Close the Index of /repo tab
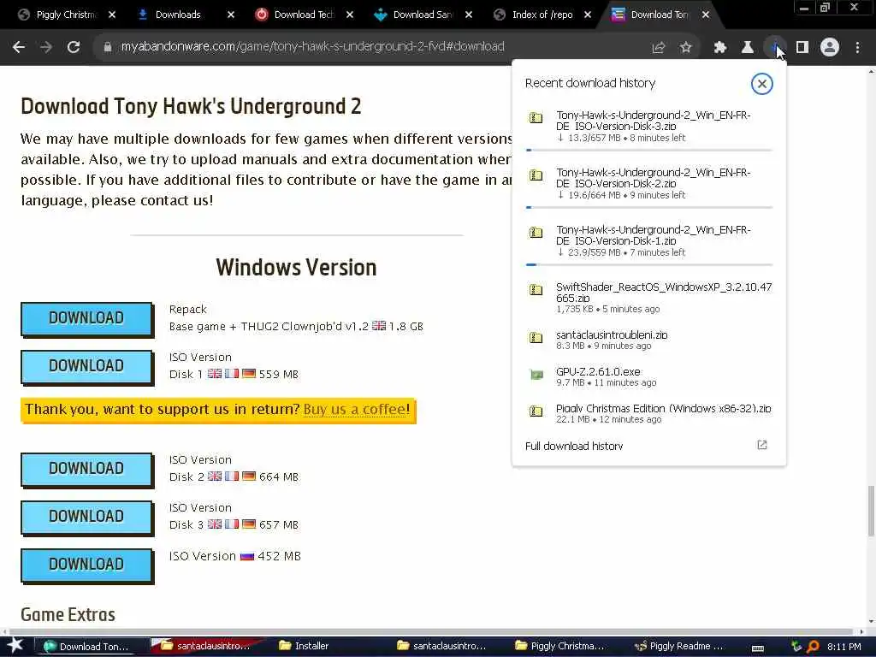Screen dimensions: 876x657 point(588,15)
